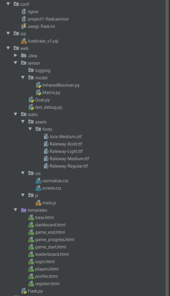Click the unknown-type icon of Jura-Medium.otf

point(46,137)
